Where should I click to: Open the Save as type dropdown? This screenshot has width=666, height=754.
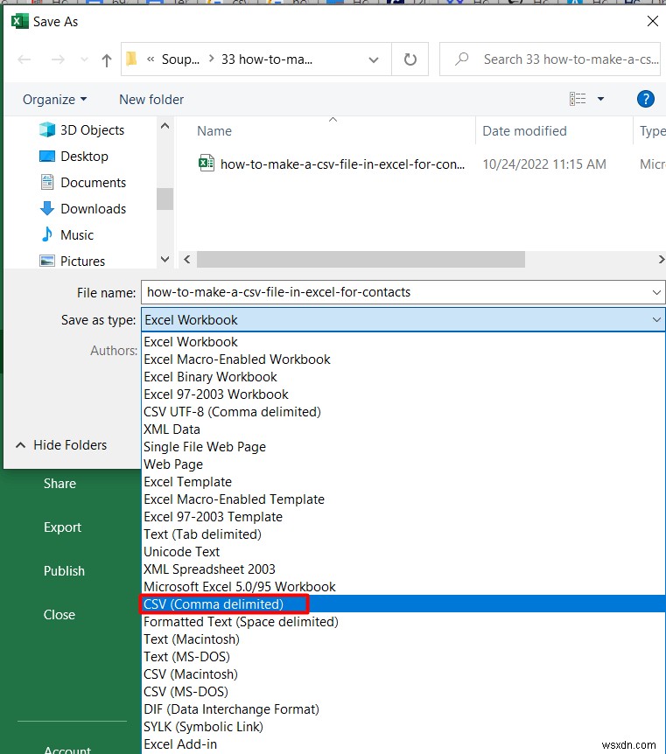(656, 320)
